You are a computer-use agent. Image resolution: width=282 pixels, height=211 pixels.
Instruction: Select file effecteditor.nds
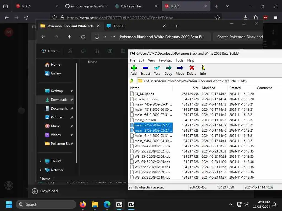(x=146, y=99)
